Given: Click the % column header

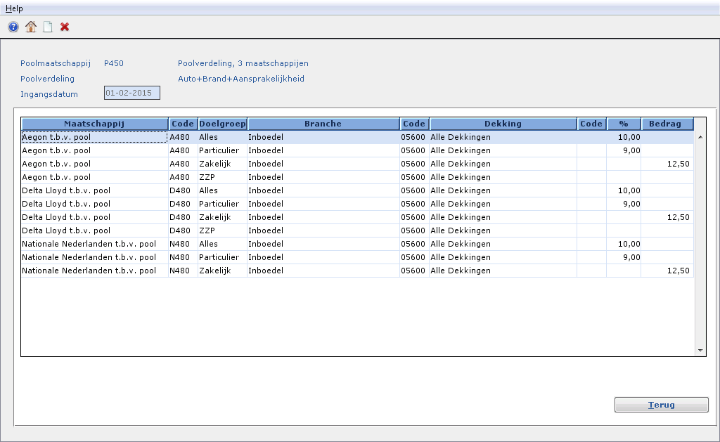Looking at the screenshot, I should pos(623,124).
